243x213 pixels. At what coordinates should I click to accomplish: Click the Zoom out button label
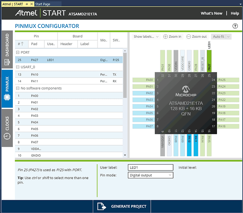click(199, 37)
